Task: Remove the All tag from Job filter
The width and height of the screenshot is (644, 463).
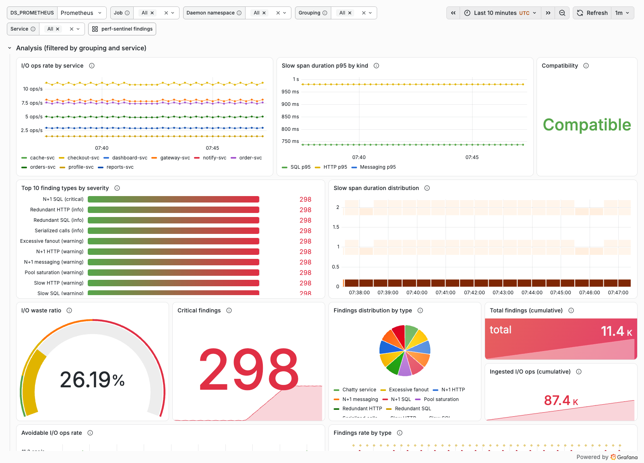Action: click(152, 13)
